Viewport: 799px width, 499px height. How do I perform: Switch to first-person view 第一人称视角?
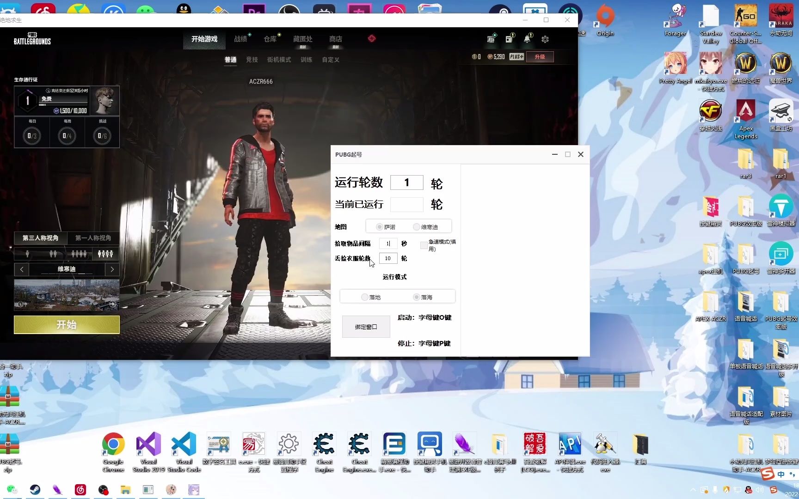[x=93, y=238]
